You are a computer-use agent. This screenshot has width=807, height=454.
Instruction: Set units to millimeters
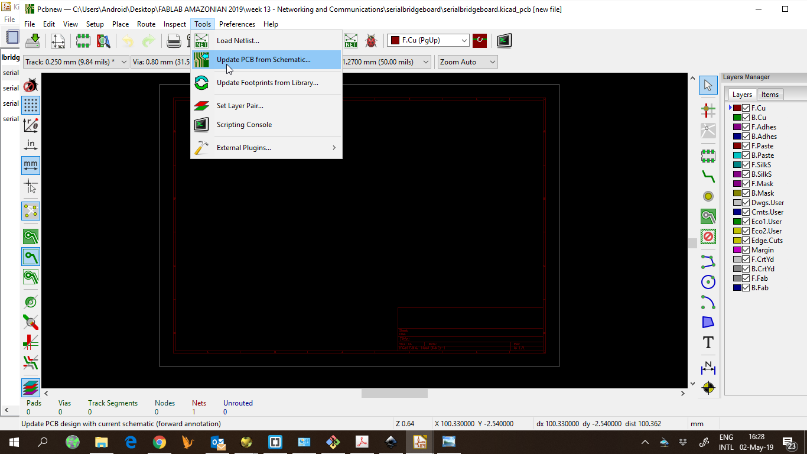(31, 165)
